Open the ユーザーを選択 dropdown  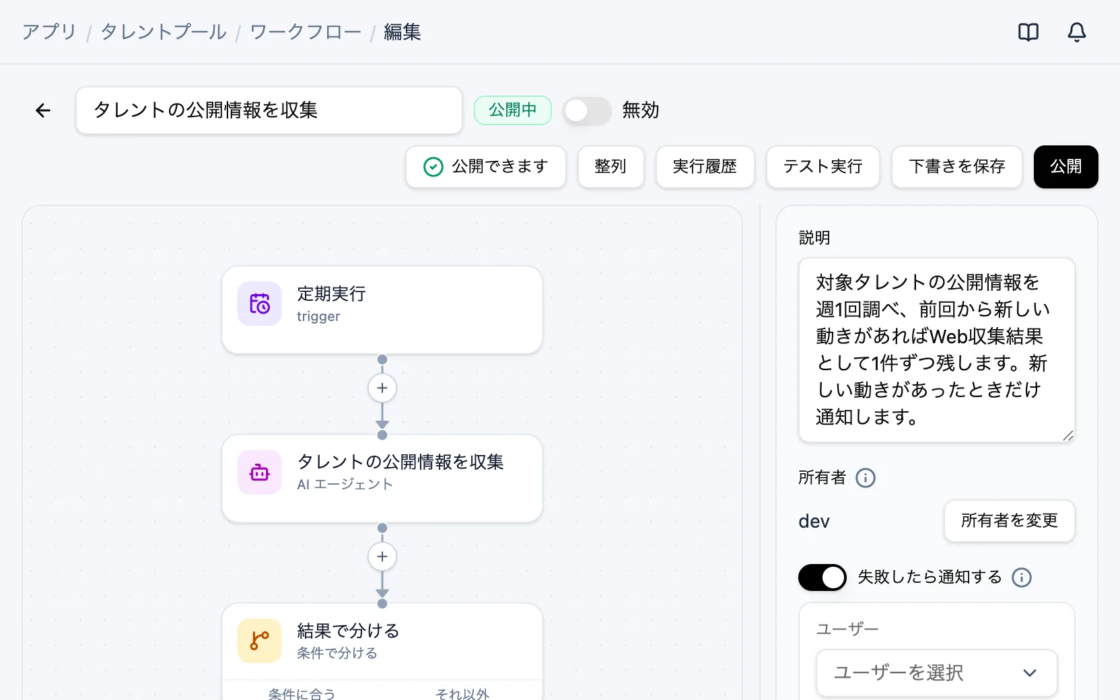936,673
